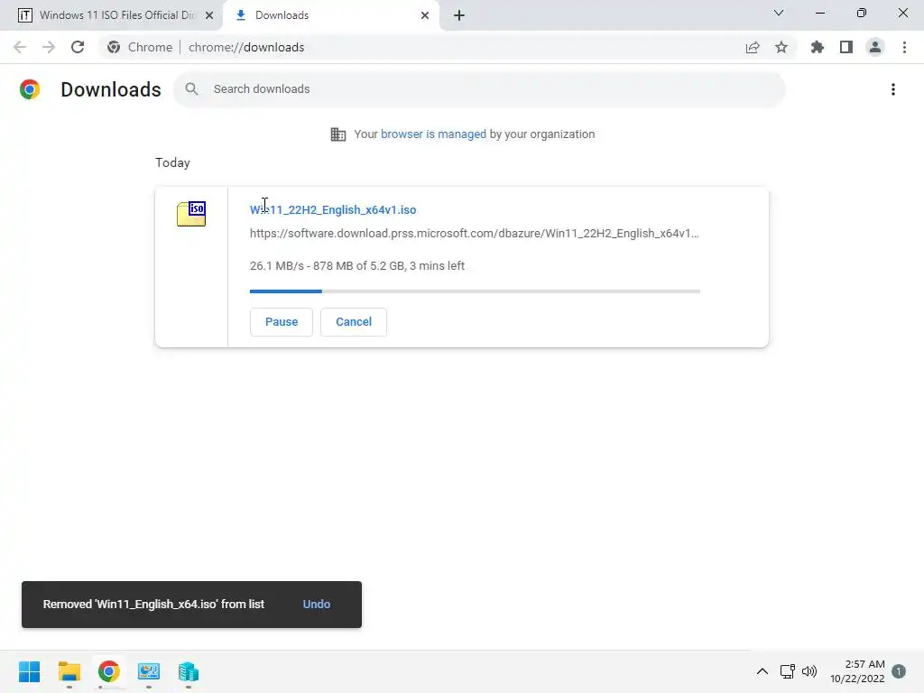Screen dimensions: 924x693
Task: Close the Windows 11 ISO Files tab
Action: pos(209,15)
